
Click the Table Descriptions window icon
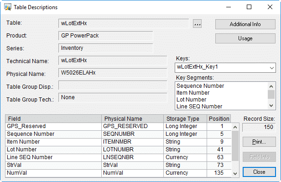8,7
